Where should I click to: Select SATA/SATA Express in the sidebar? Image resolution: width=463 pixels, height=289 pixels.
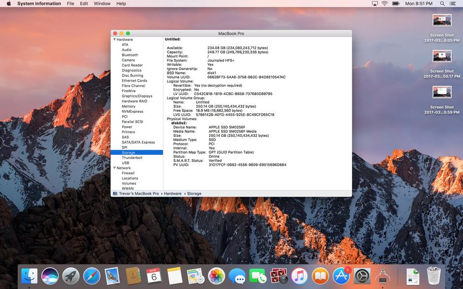138,142
